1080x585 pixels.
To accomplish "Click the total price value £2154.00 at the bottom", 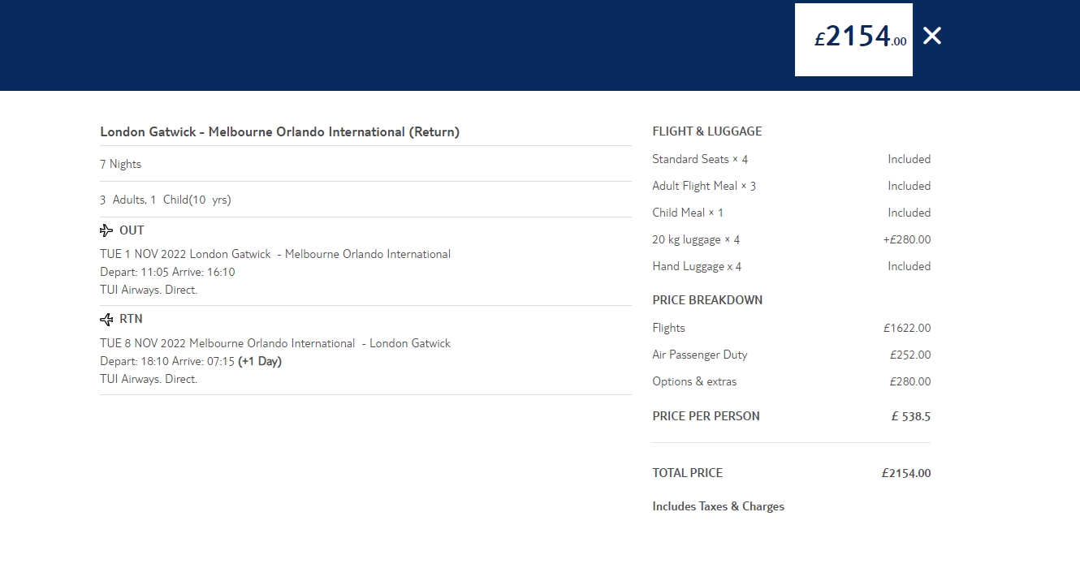I will click(906, 473).
